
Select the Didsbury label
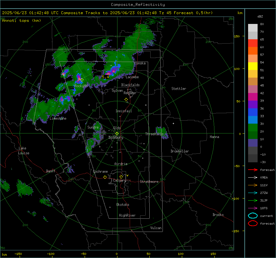coord(116,137)
